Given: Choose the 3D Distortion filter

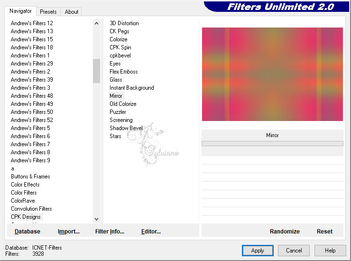Looking at the screenshot, I should coord(124,23).
